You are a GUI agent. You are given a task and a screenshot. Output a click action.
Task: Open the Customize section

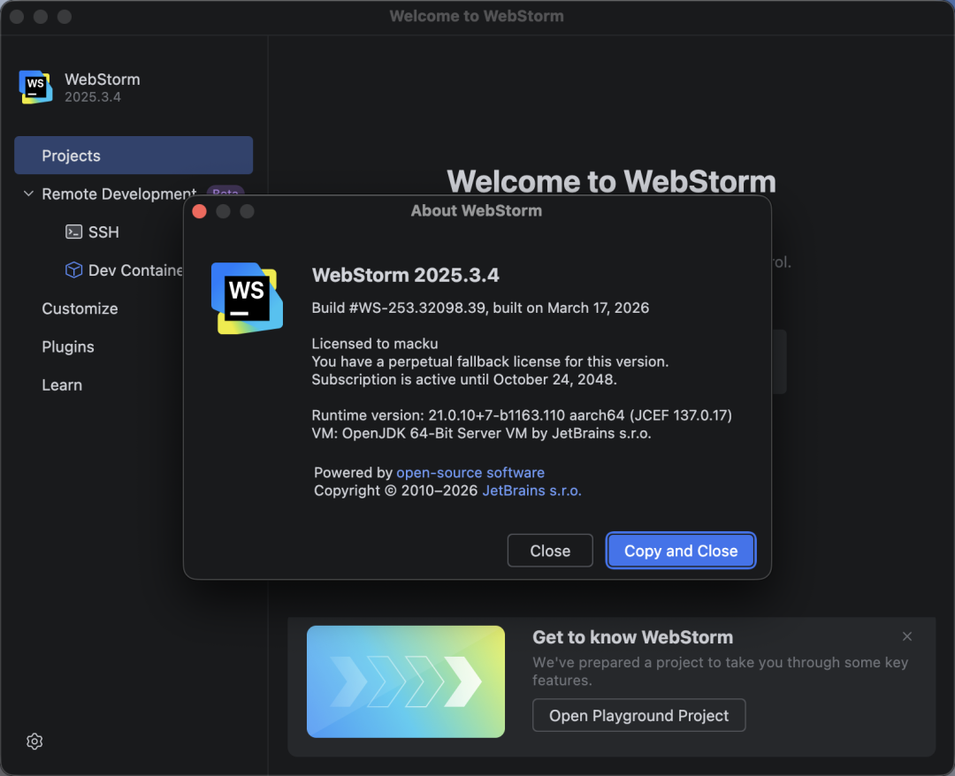click(x=80, y=308)
